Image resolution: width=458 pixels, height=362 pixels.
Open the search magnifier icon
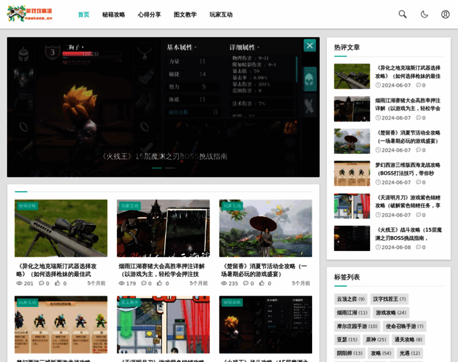coord(403,14)
